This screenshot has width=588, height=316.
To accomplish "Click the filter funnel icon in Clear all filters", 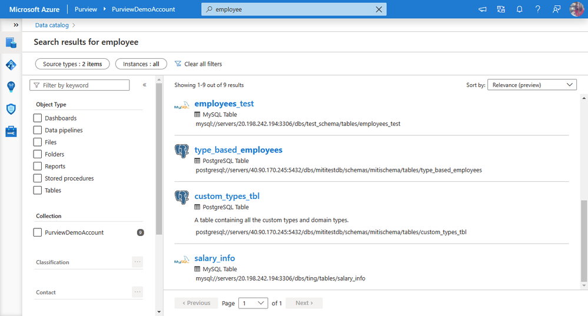I will (178, 64).
